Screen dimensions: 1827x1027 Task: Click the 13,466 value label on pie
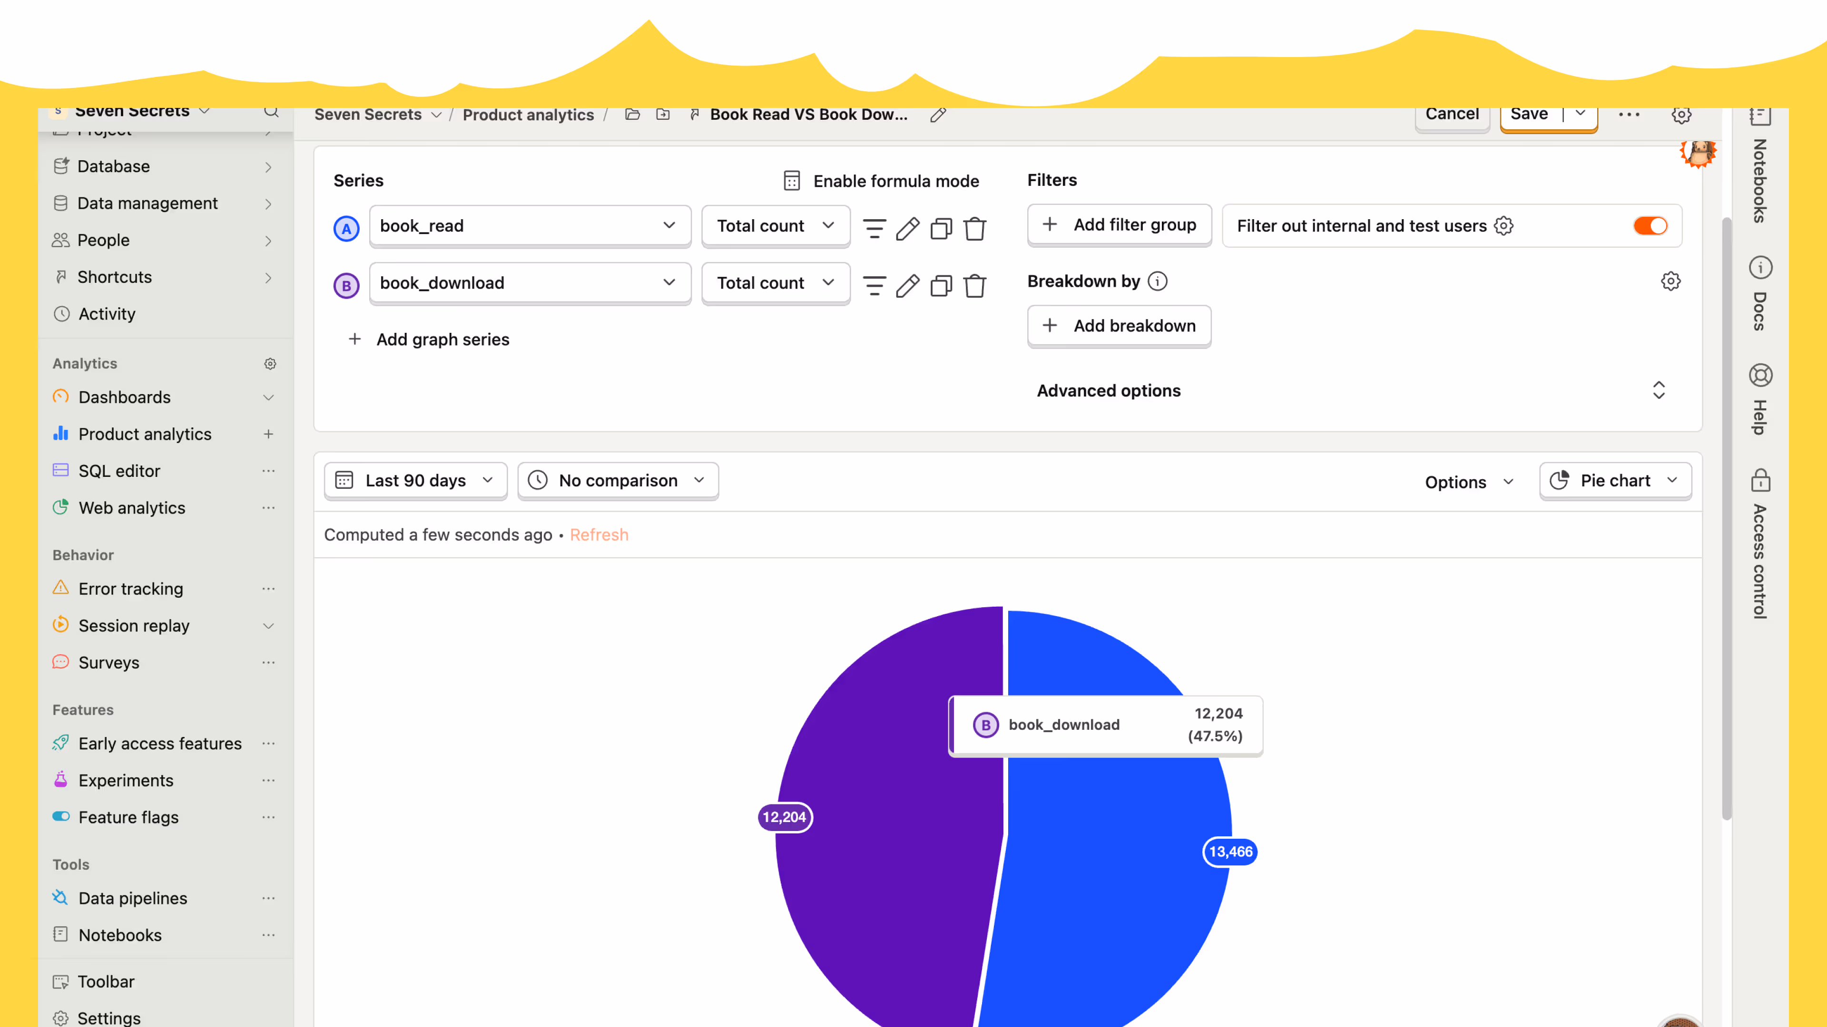click(1230, 851)
